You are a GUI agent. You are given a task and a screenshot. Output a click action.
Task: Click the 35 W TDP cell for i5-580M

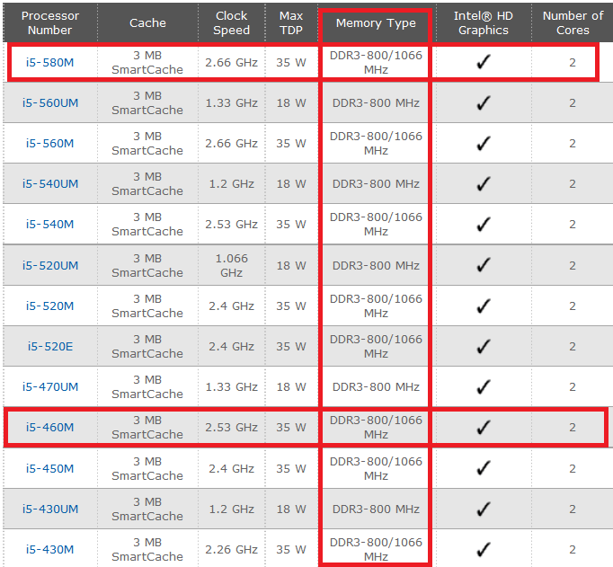tap(291, 63)
